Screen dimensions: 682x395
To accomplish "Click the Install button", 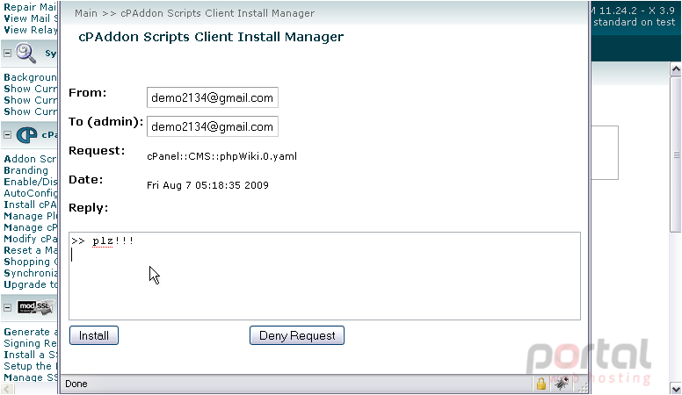I will coord(93,335).
